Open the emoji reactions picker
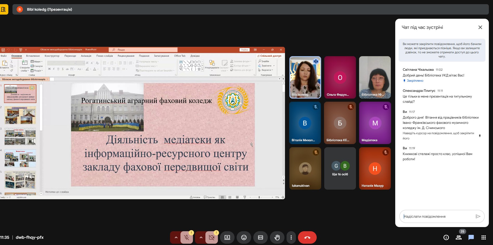The width and height of the screenshot is (493, 245). point(244,237)
